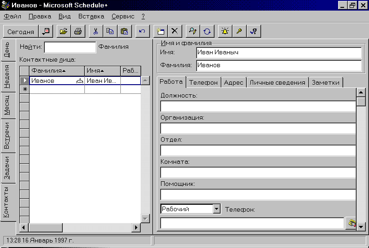This screenshot has width=369, height=248.
Task: Switch to the Заметки tab
Action: point(326,82)
